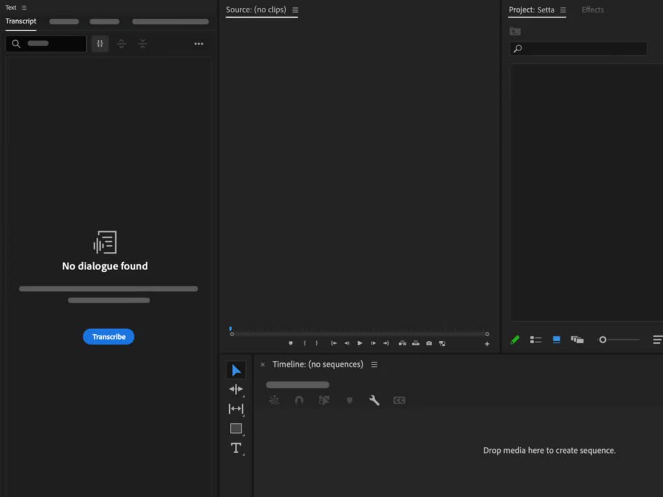Toggle the green pencil writable-project icon
Image resolution: width=663 pixels, height=497 pixels.
coord(515,340)
